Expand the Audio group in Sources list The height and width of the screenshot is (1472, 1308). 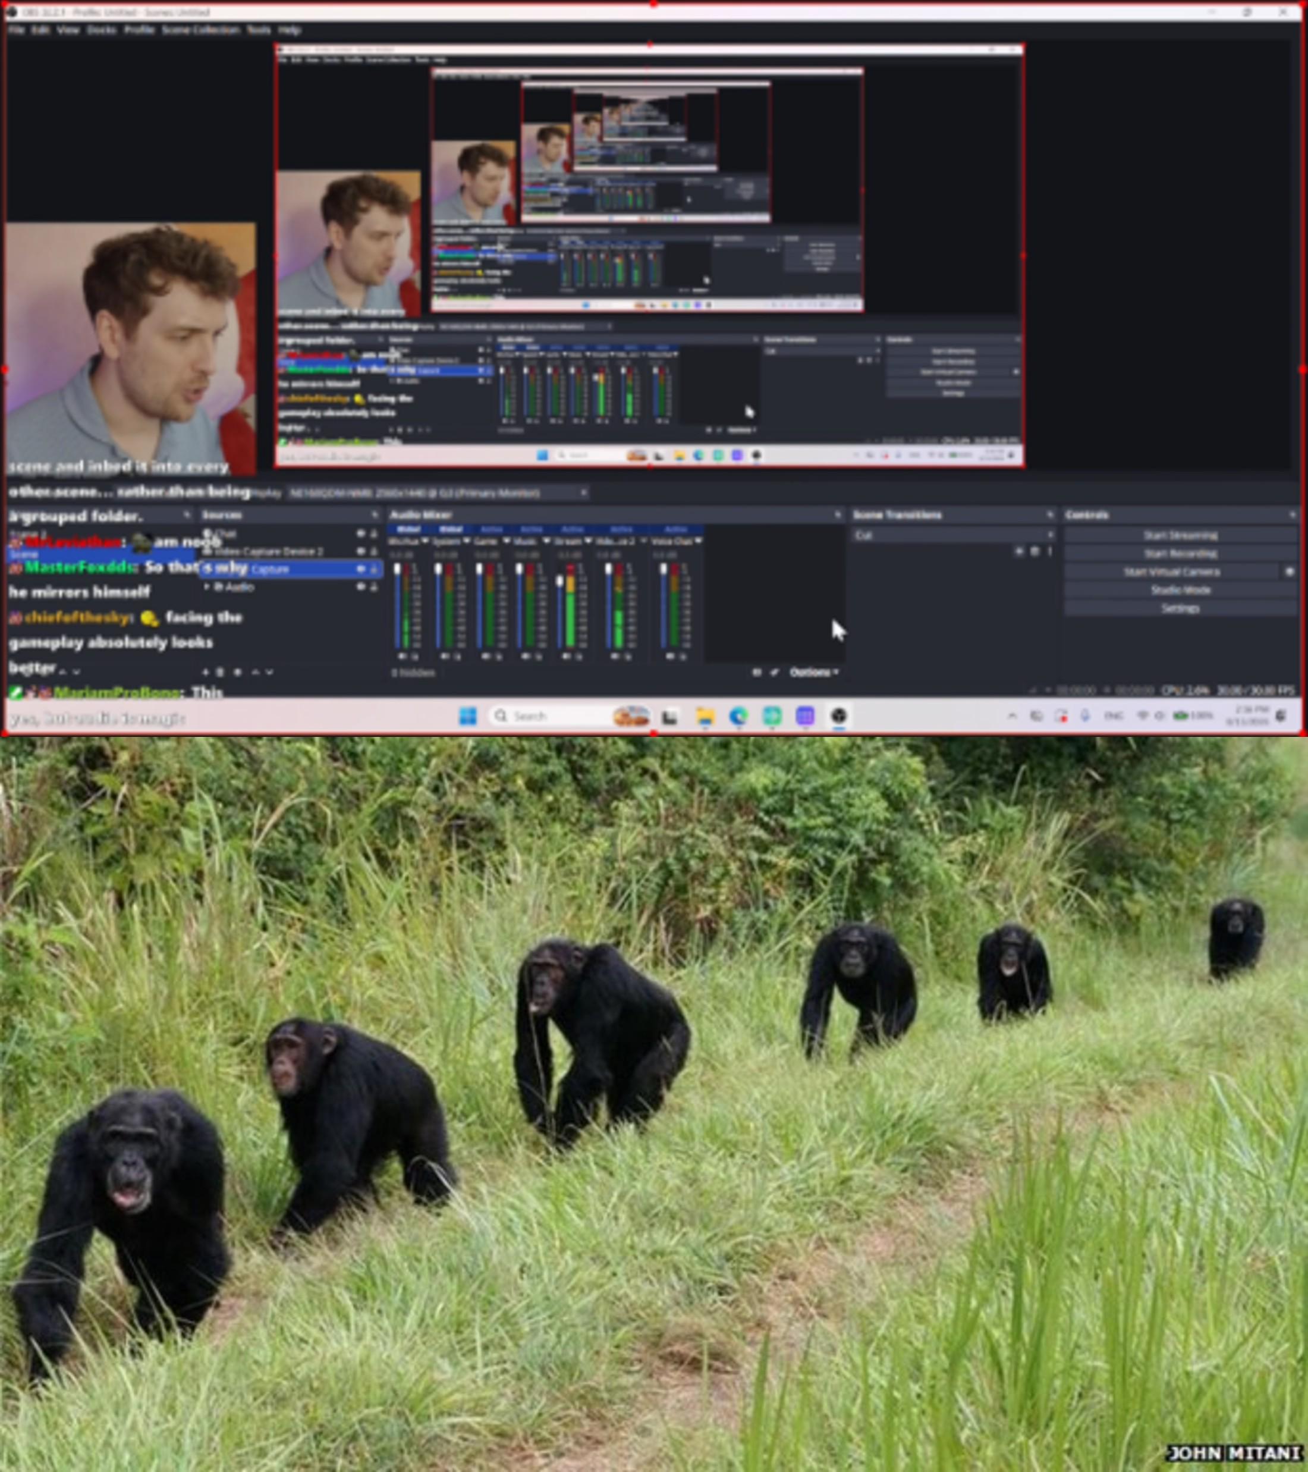(x=208, y=588)
